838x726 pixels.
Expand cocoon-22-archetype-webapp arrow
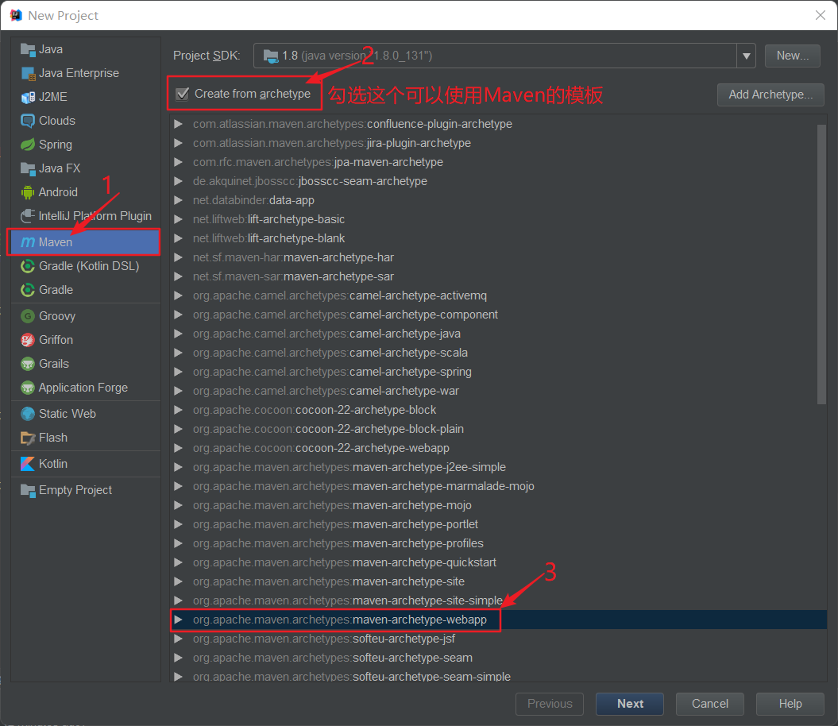tap(179, 448)
